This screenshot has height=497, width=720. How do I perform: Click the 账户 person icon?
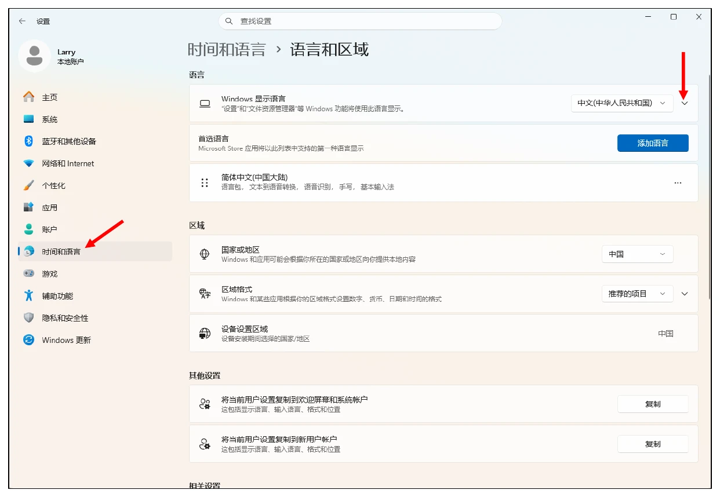(28, 229)
